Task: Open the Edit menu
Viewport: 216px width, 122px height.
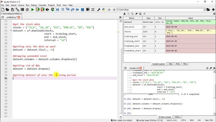Action: click(x=7, y=5)
